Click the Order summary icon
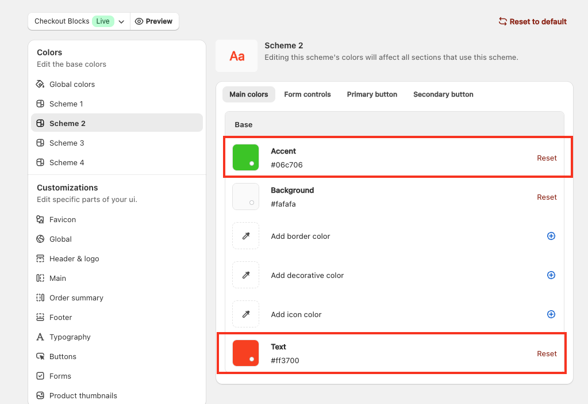This screenshot has height=404, width=588. coord(40,298)
